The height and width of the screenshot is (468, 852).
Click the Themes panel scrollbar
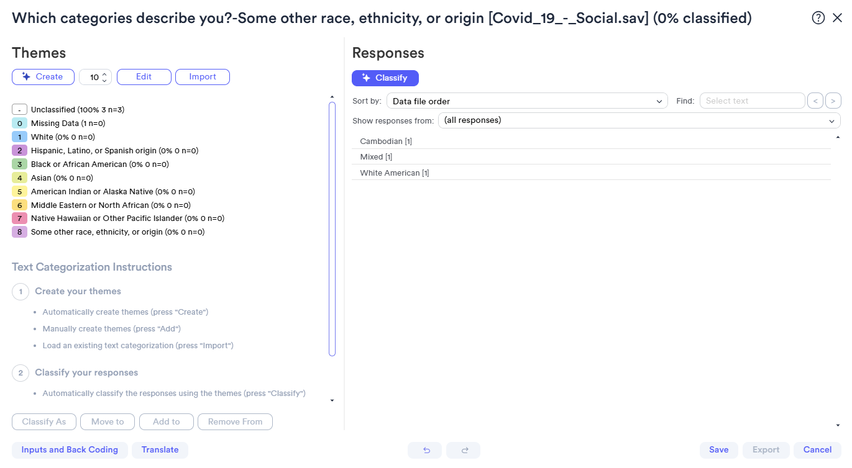click(332, 229)
